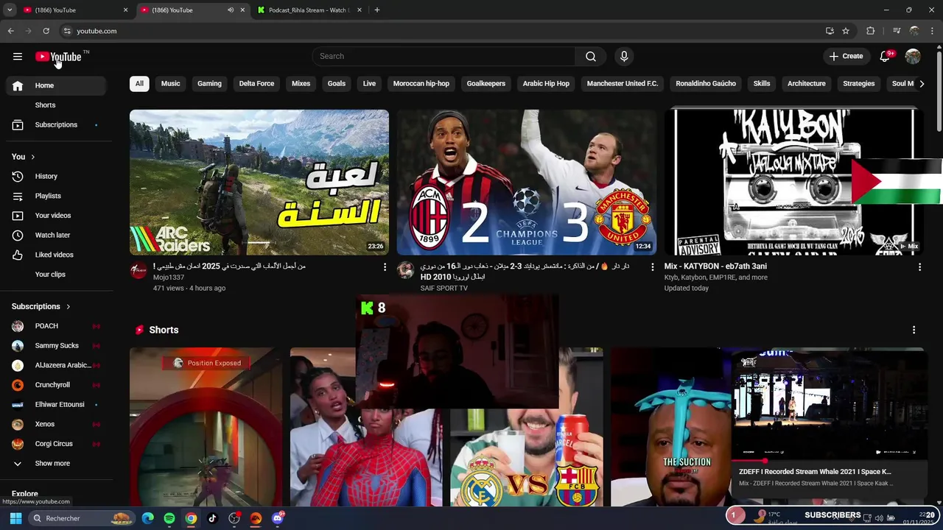Select the All filter chip
The height and width of the screenshot is (530, 943).
point(139,83)
